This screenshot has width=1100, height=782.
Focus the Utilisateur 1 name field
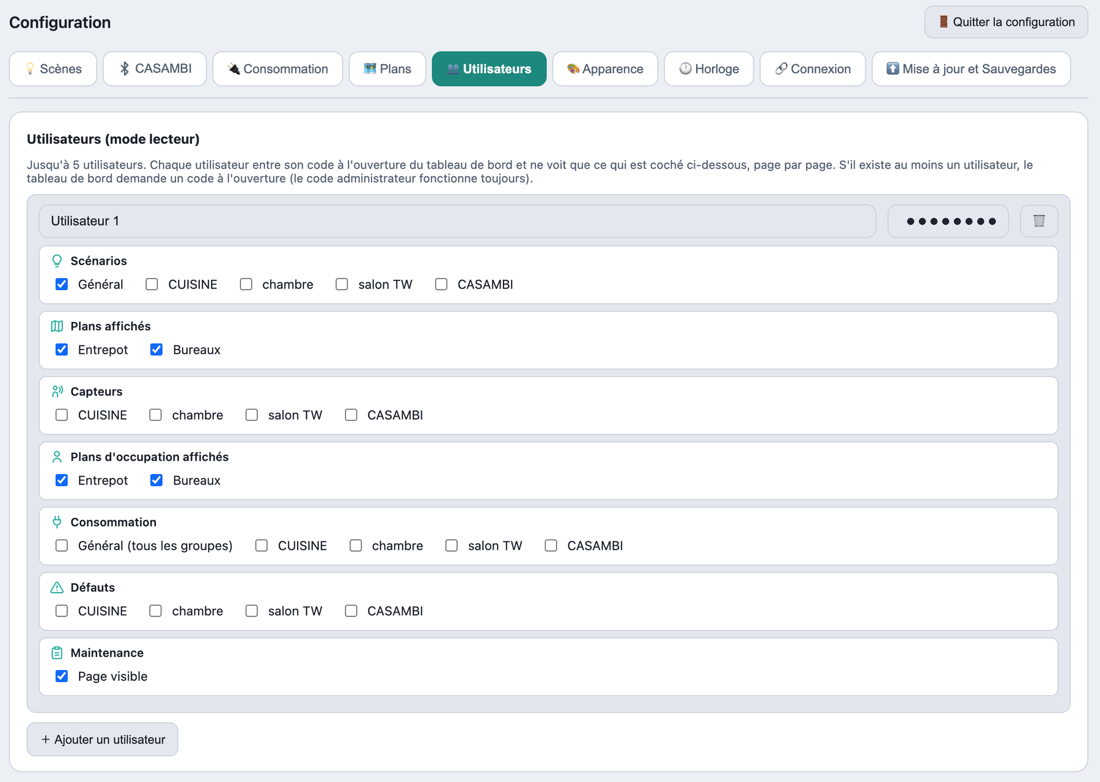[457, 221]
